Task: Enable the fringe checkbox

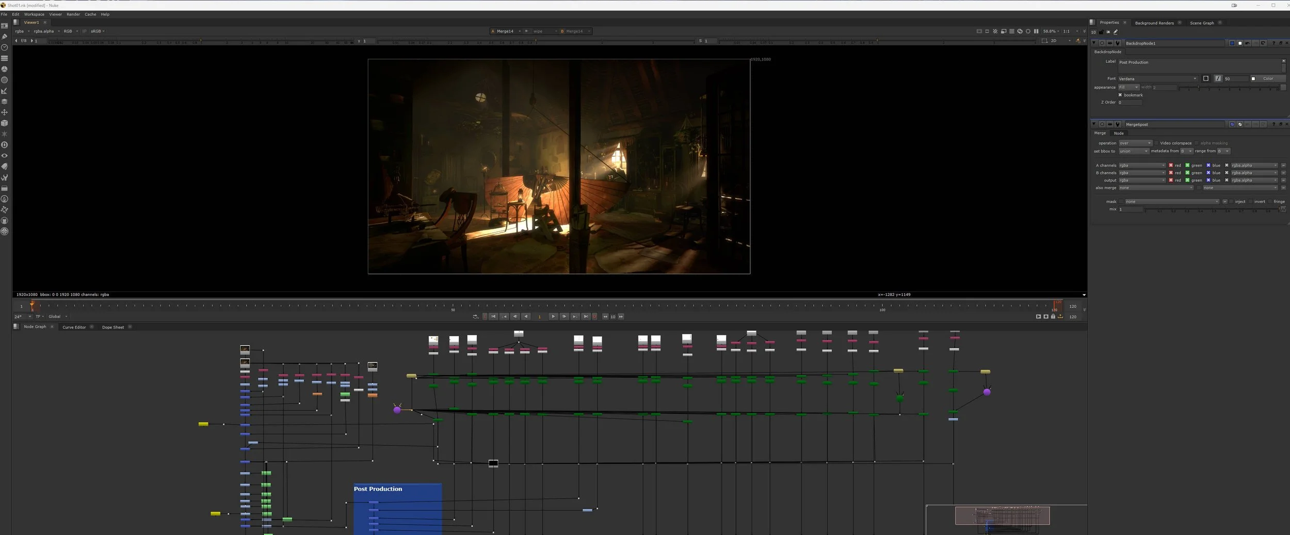Action: pyautogui.click(x=1270, y=202)
